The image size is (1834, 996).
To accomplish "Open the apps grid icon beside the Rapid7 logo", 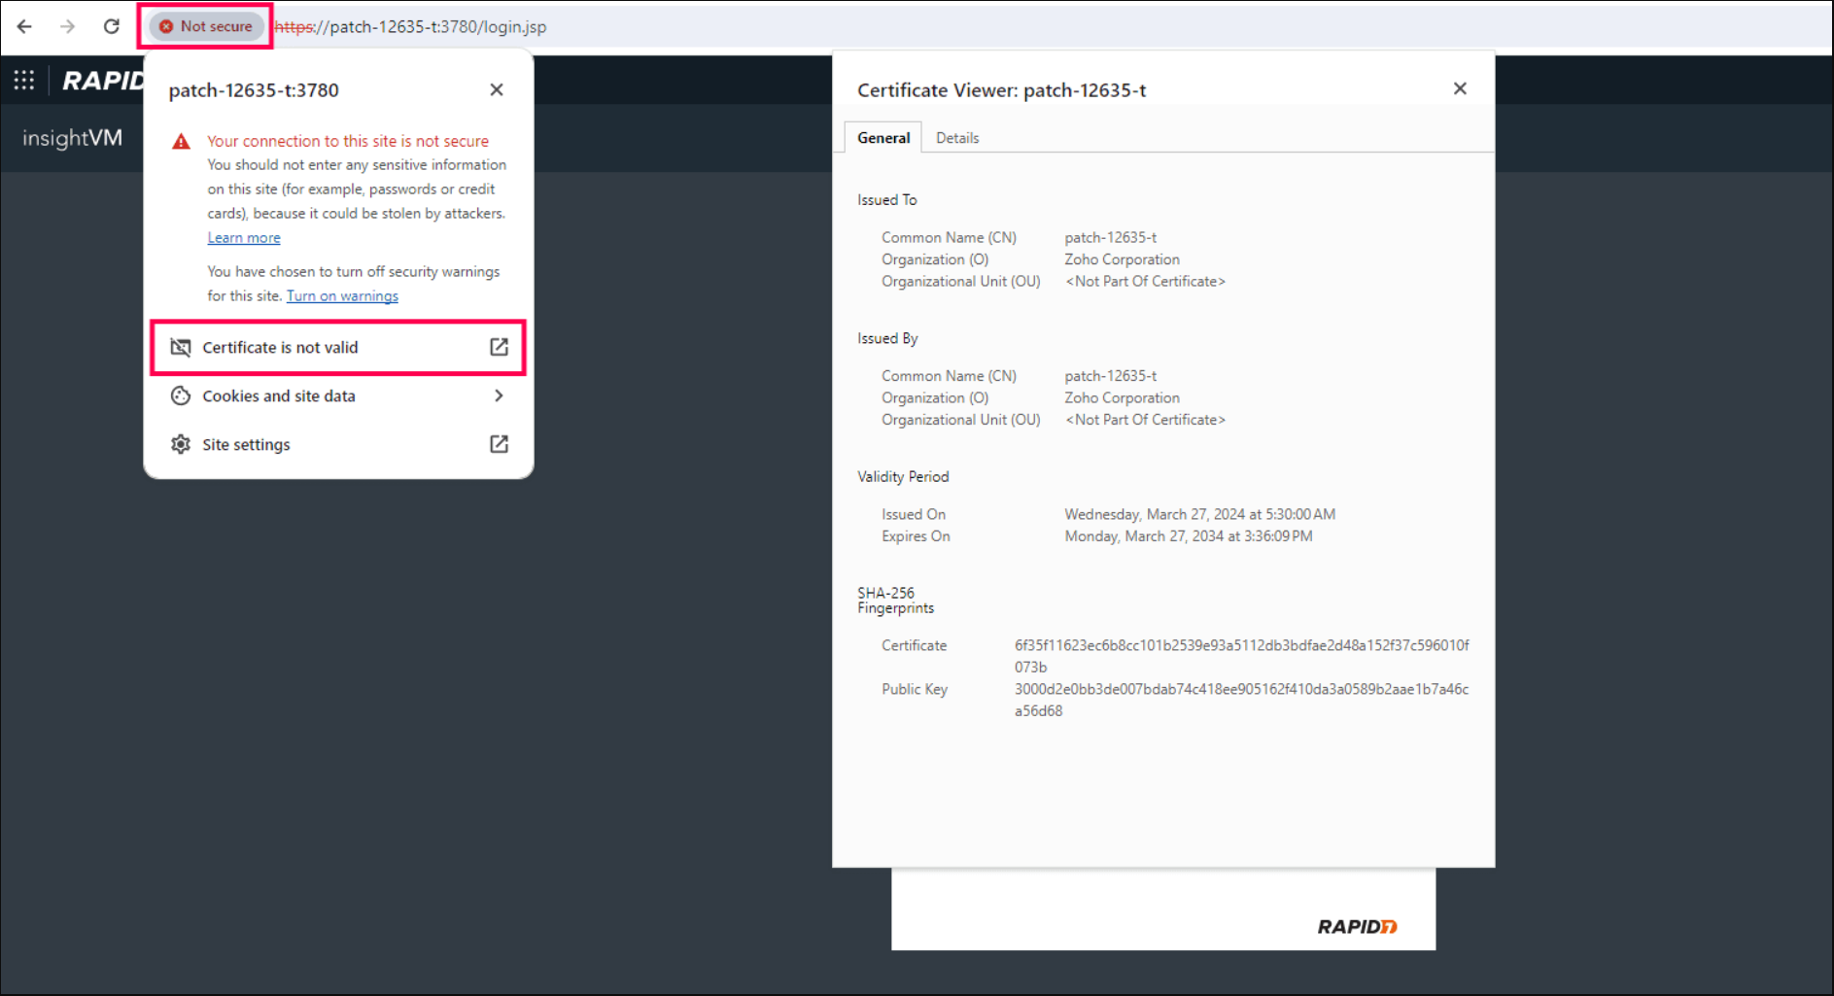I will point(24,80).
